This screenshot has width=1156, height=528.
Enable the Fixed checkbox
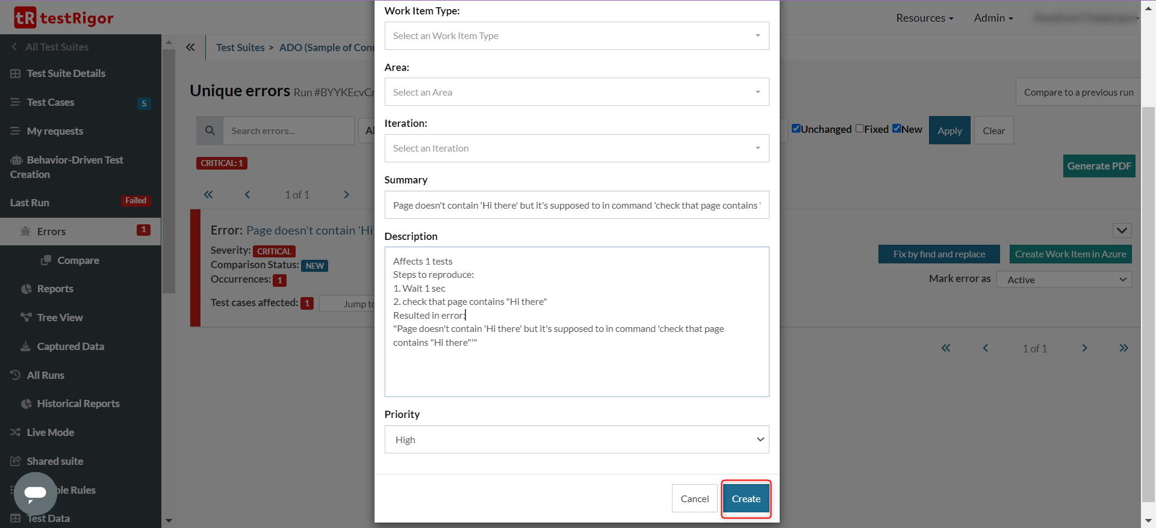[x=860, y=129]
